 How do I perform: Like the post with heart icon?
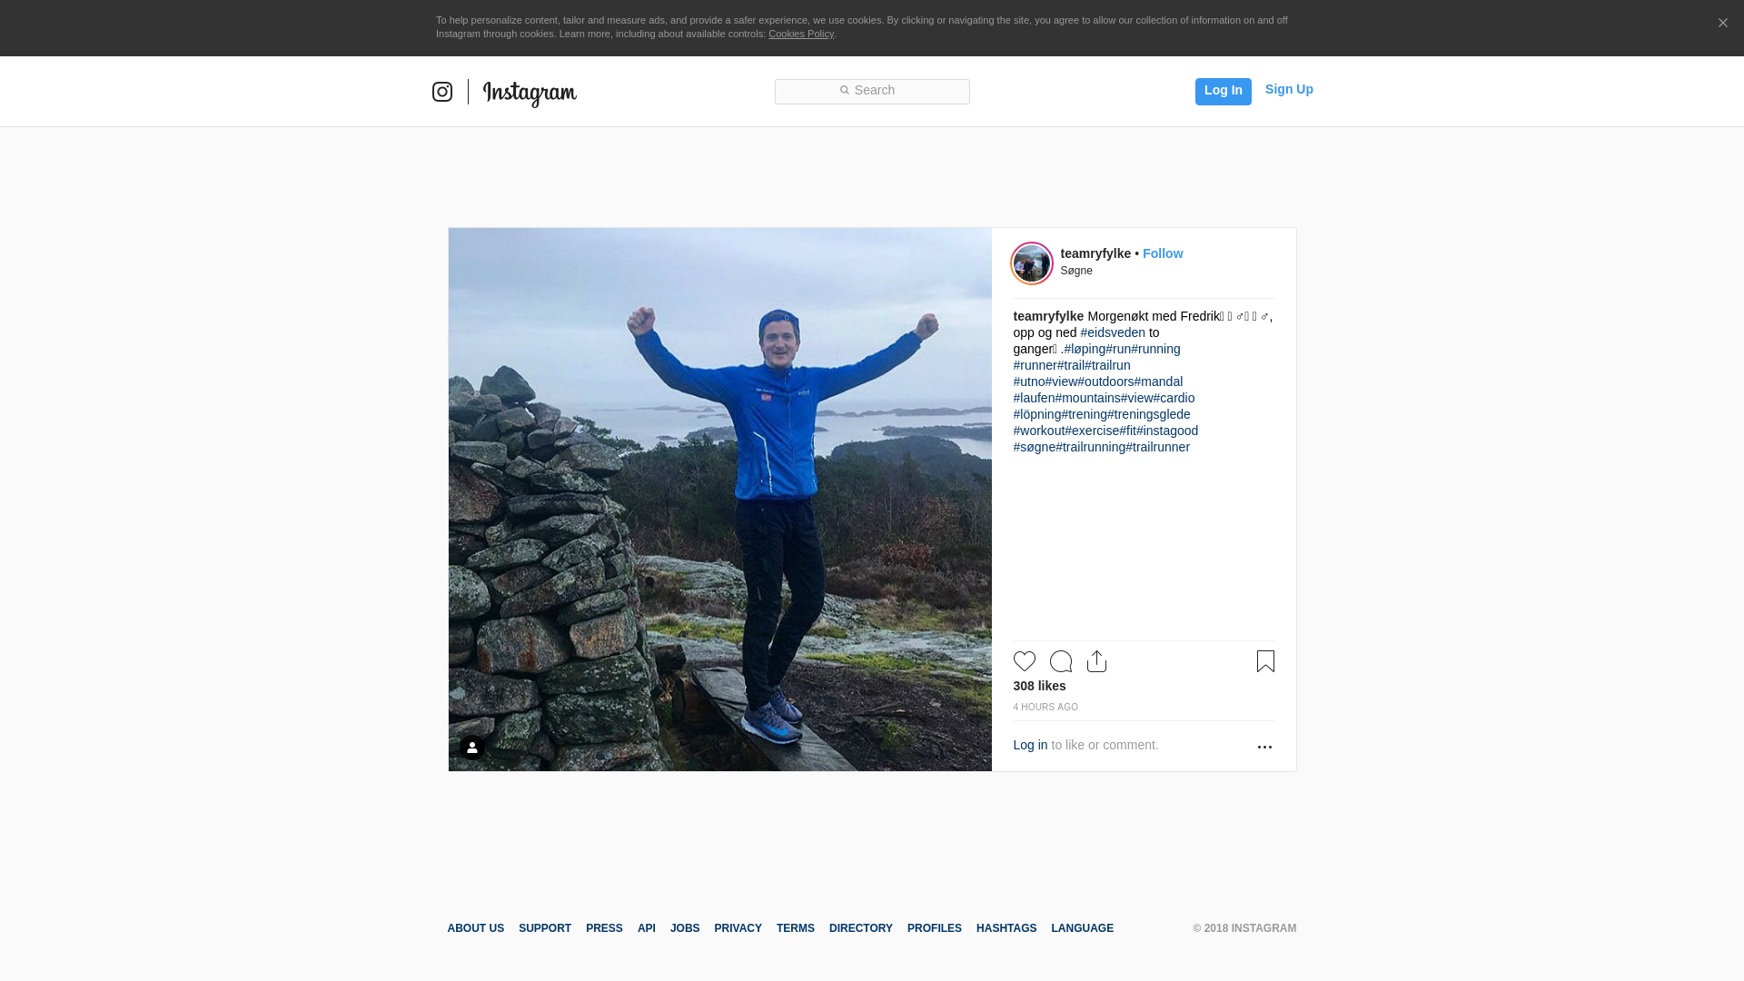(1024, 661)
